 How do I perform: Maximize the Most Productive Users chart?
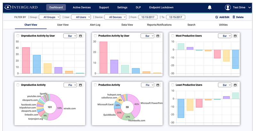pyautogui.click(x=235, y=36)
